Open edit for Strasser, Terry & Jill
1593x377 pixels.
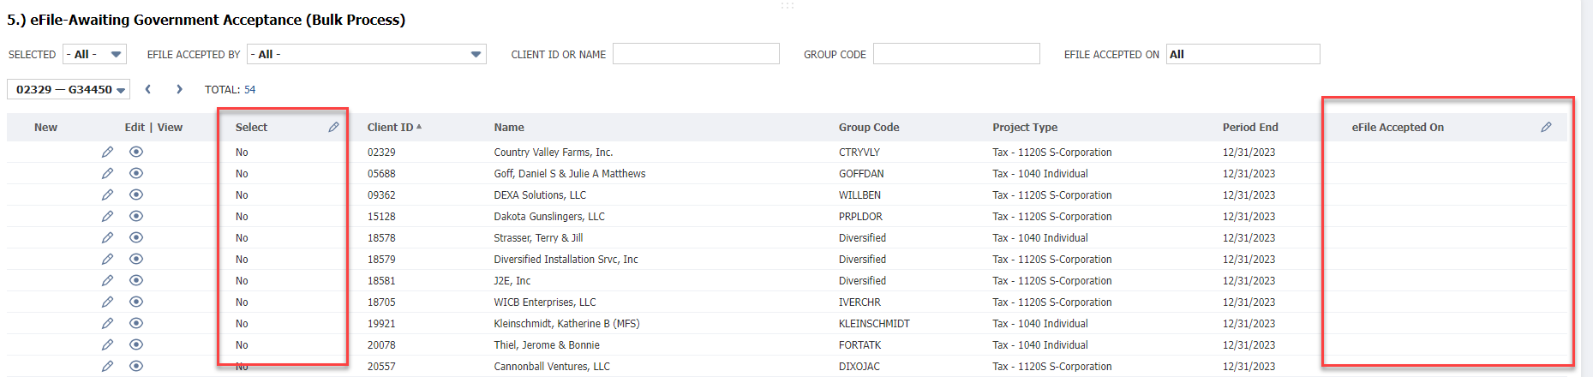point(107,237)
